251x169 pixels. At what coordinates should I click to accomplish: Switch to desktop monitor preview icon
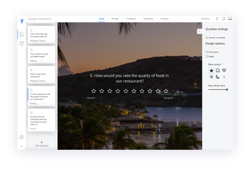tap(230, 19)
